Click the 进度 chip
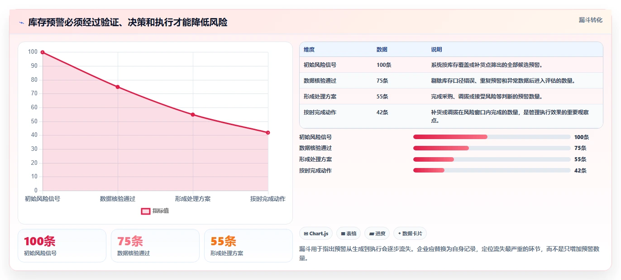Viewport: 621px width, 280px height. click(x=377, y=233)
